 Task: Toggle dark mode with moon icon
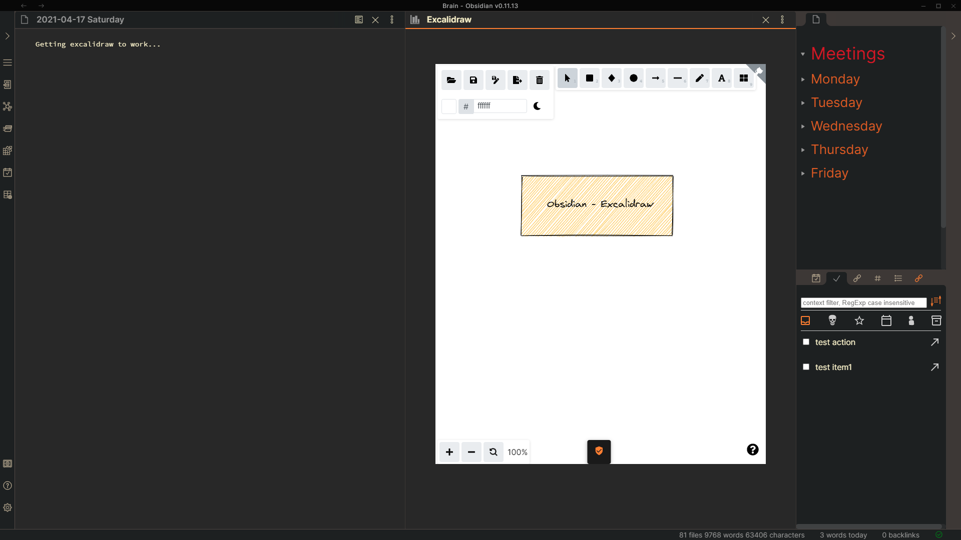(537, 106)
